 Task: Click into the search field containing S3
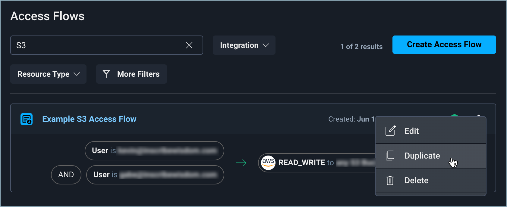point(96,45)
